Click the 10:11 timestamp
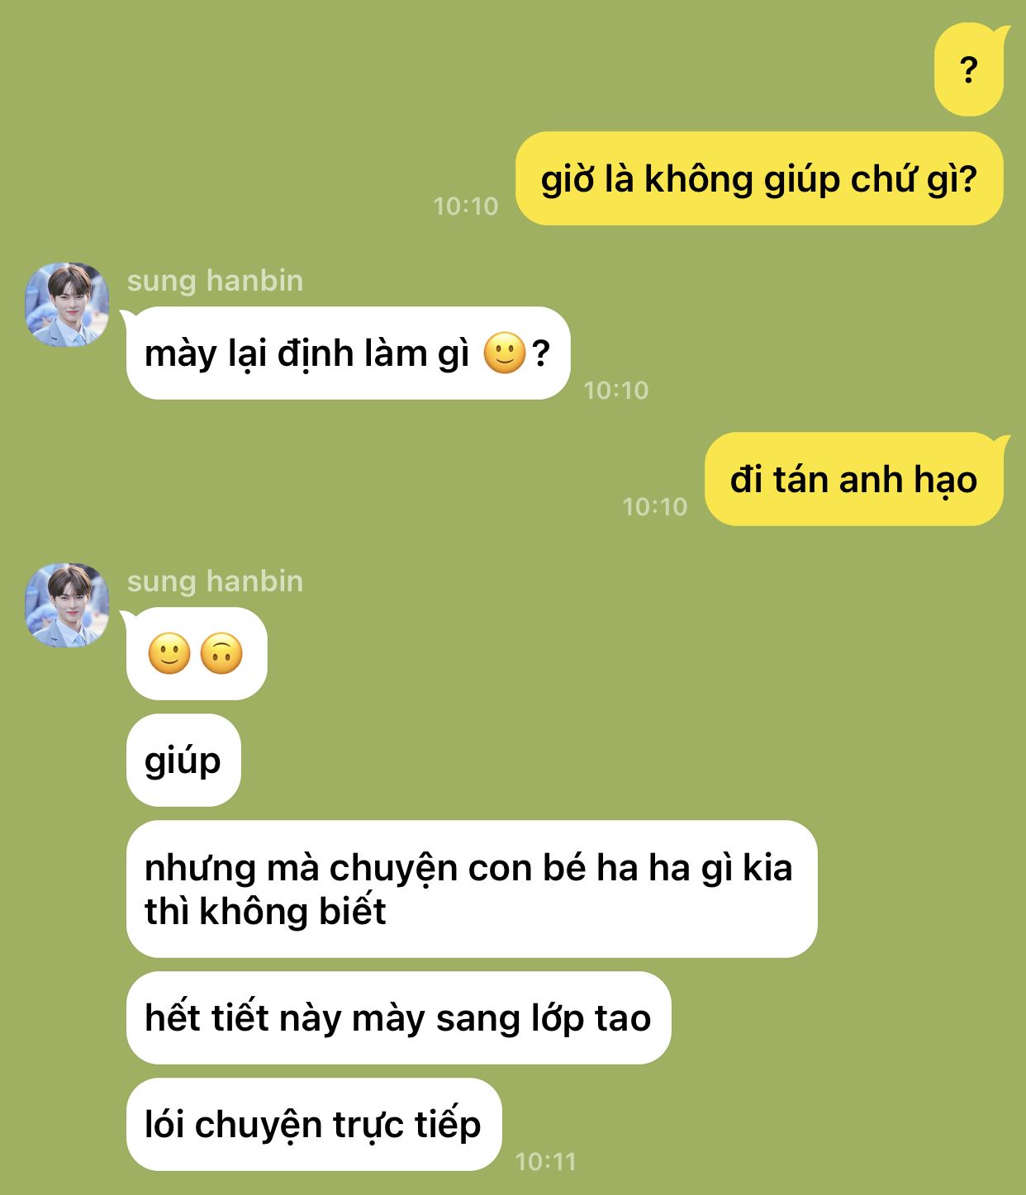 (545, 1162)
